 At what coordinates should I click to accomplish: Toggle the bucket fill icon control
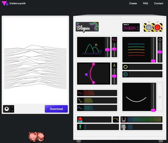pos(123,120)
